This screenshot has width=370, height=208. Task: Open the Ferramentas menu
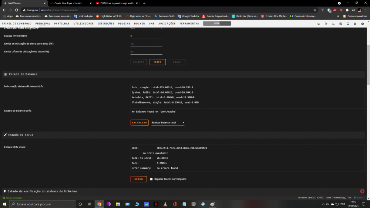189,24
